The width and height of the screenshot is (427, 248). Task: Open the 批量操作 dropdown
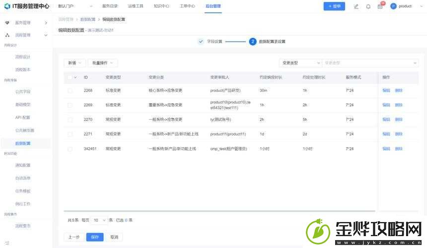[103, 63]
